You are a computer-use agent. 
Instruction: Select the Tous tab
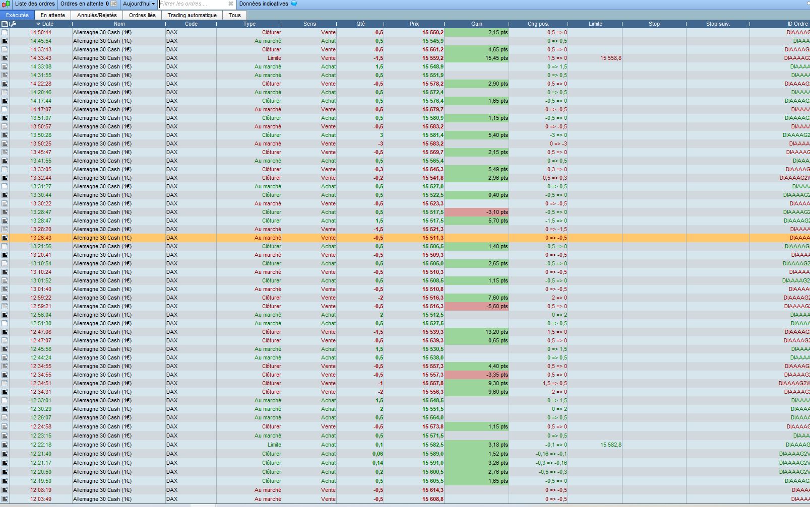point(235,15)
